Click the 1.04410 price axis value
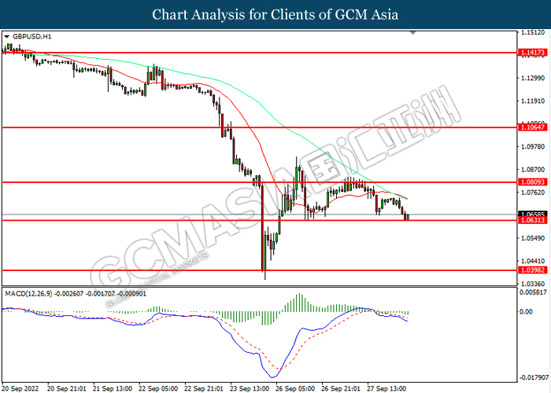 pyautogui.click(x=533, y=261)
